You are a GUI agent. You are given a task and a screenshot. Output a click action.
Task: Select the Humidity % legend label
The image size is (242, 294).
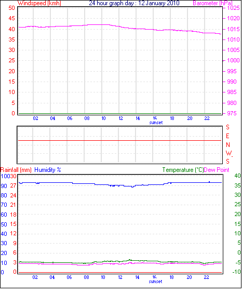48,170
